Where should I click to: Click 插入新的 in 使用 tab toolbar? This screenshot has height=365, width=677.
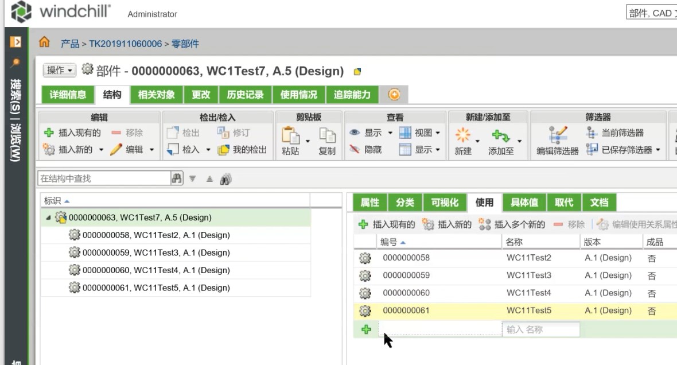point(448,224)
